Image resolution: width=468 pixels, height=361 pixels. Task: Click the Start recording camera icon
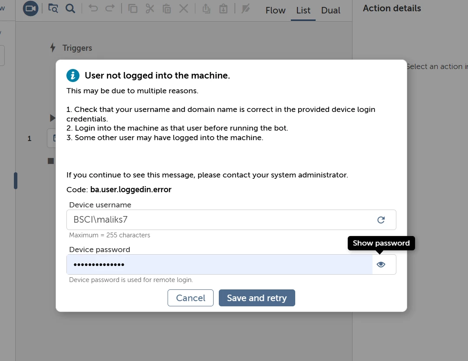point(30,8)
